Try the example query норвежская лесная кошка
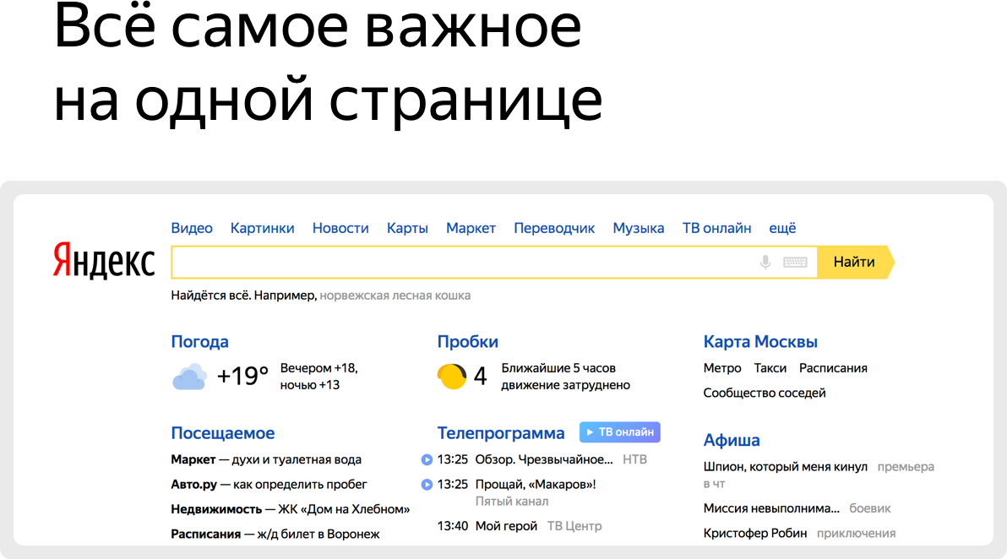1007x559 pixels. pyautogui.click(x=395, y=296)
